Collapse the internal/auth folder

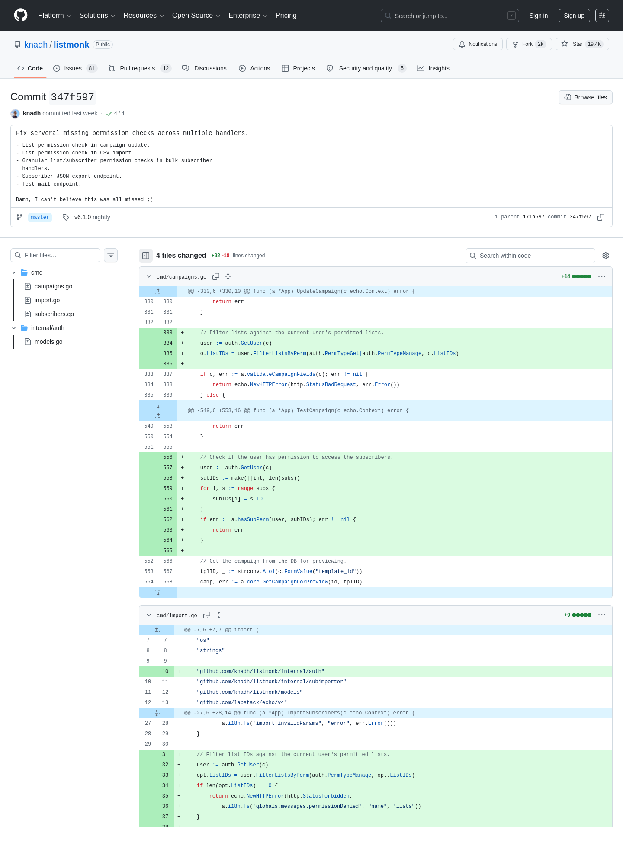point(14,328)
